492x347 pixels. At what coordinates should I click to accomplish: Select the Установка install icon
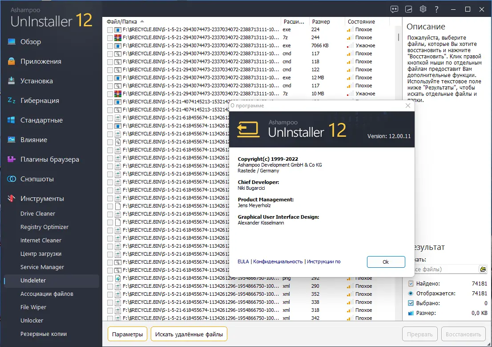coord(11,81)
